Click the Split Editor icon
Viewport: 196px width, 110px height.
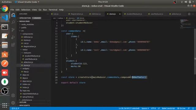tap(189, 14)
